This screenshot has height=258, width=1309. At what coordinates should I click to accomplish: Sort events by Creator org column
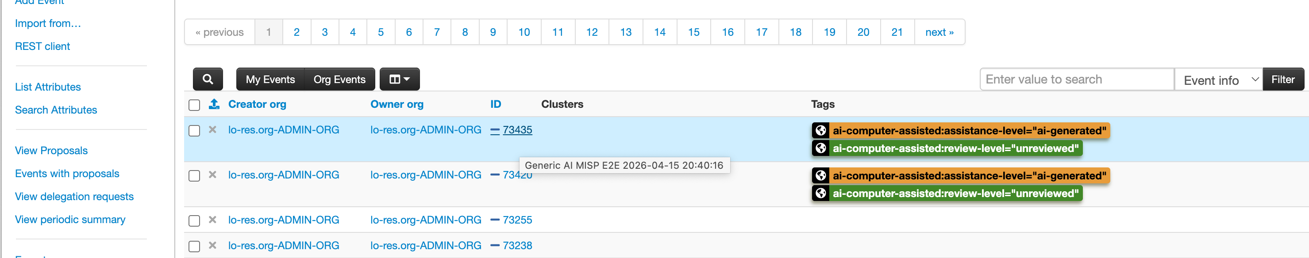point(257,104)
